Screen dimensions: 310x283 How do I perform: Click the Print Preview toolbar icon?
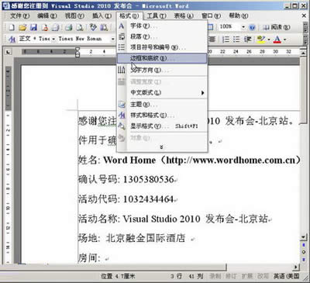tap(80, 27)
